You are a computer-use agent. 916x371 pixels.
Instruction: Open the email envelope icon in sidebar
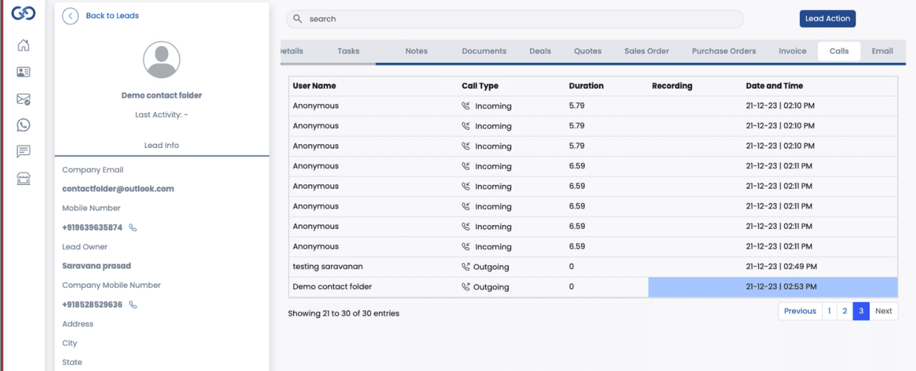tap(24, 99)
